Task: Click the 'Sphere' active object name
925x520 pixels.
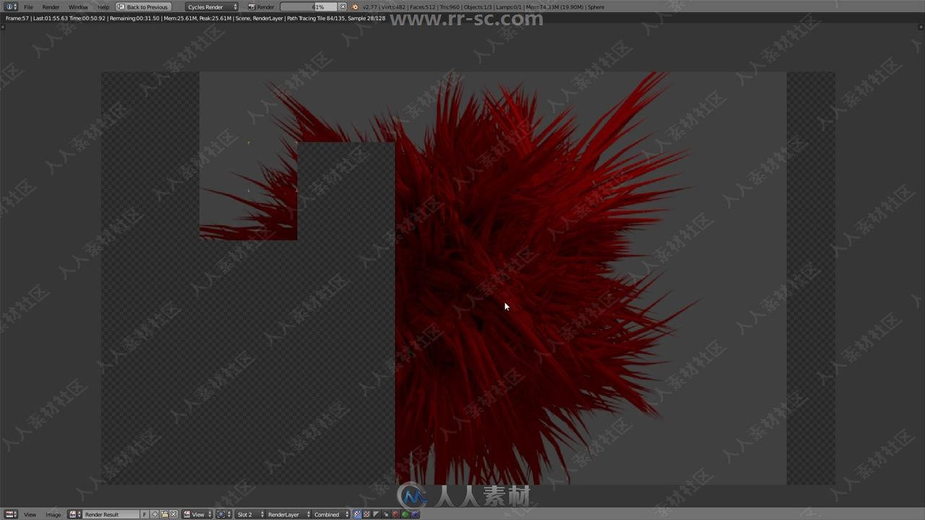Action: pyautogui.click(x=596, y=7)
